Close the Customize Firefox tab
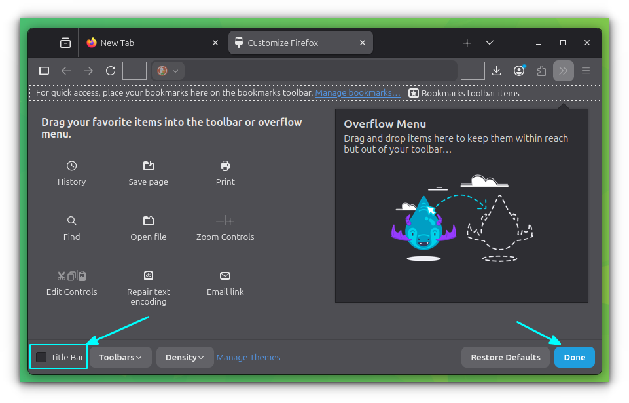 click(363, 43)
